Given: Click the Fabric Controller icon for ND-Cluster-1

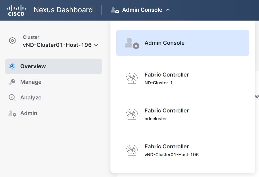Looking at the screenshot, I should pos(132,79).
